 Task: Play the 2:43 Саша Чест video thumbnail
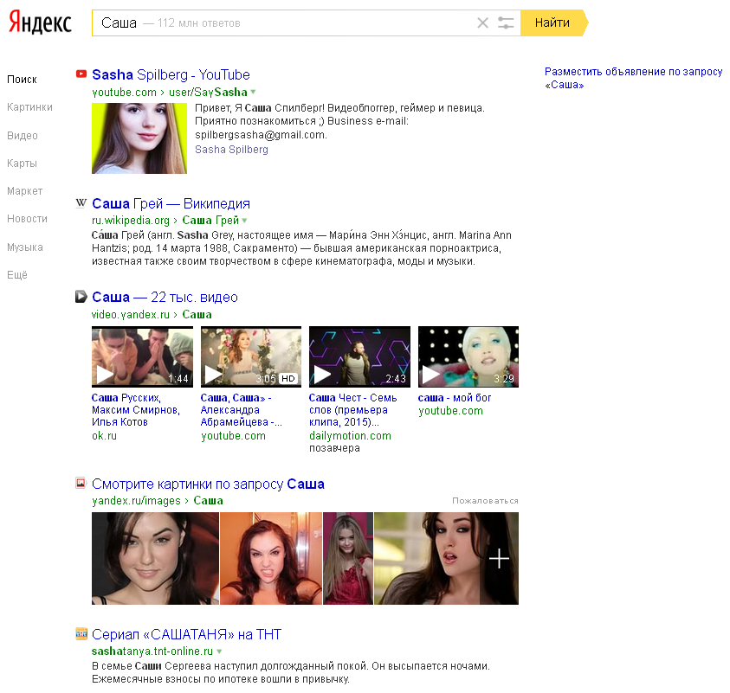pos(360,356)
